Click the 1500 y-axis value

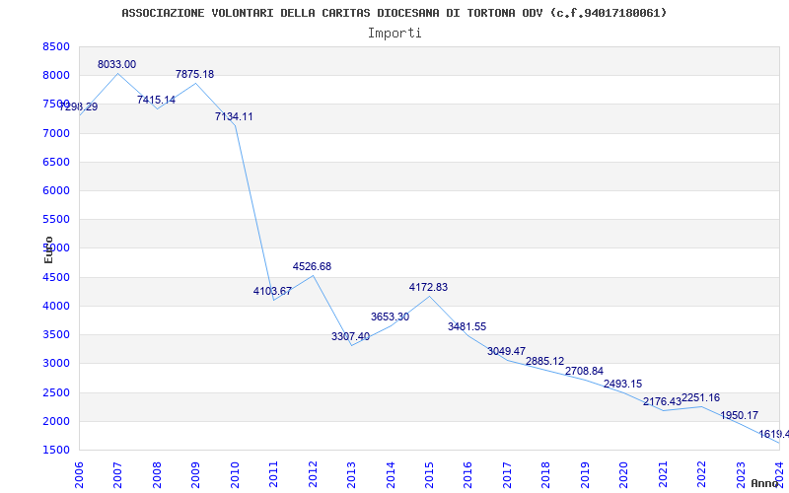tap(56, 450)
